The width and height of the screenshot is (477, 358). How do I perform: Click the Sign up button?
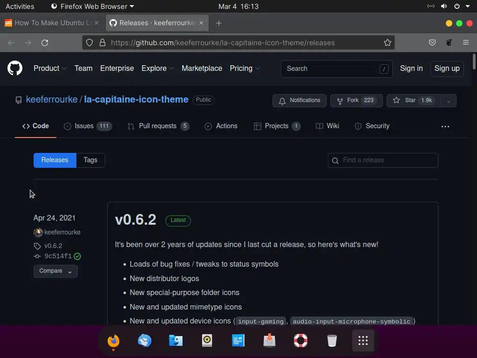coord(447,69)
